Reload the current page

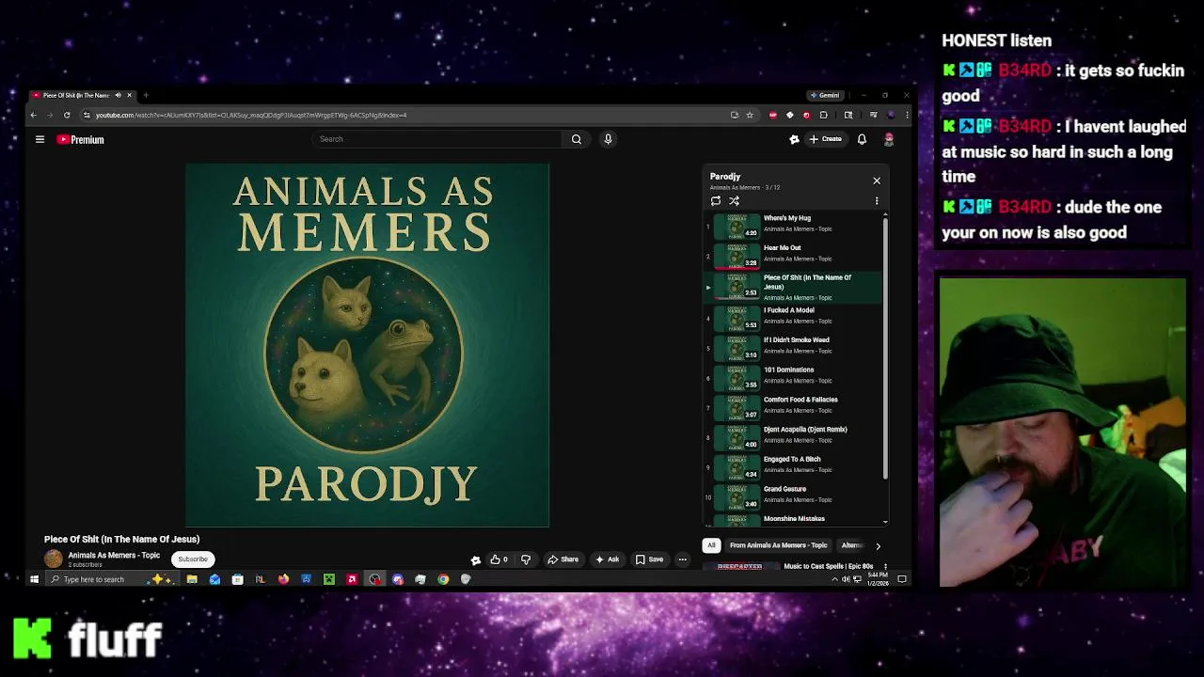tap(67, 115)
